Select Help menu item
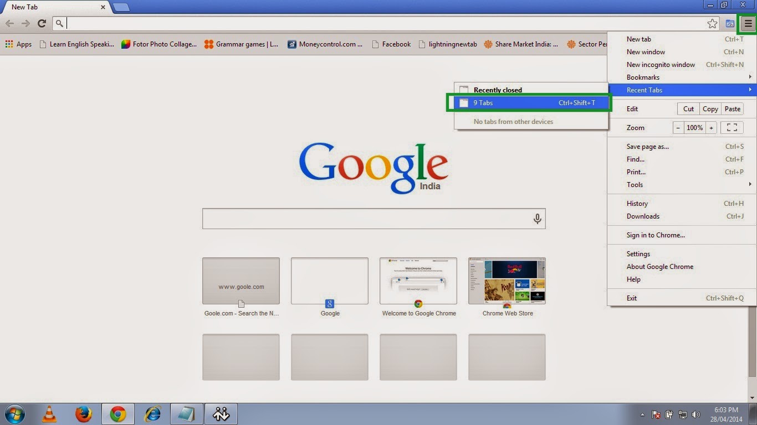The width and height of the screenshot is (757, 425). pyautogui.click(x=682, y=279)
